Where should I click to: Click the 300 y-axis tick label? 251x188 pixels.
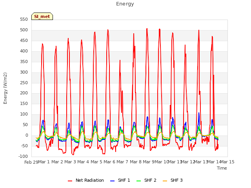[24, 72]
